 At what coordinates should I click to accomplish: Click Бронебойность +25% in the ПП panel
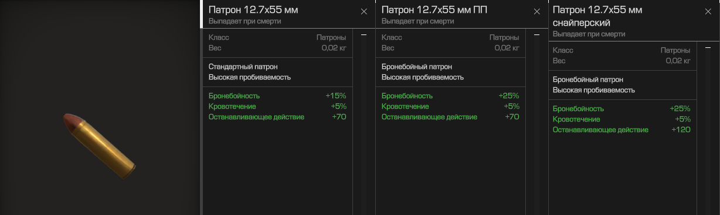pos(450,96)
